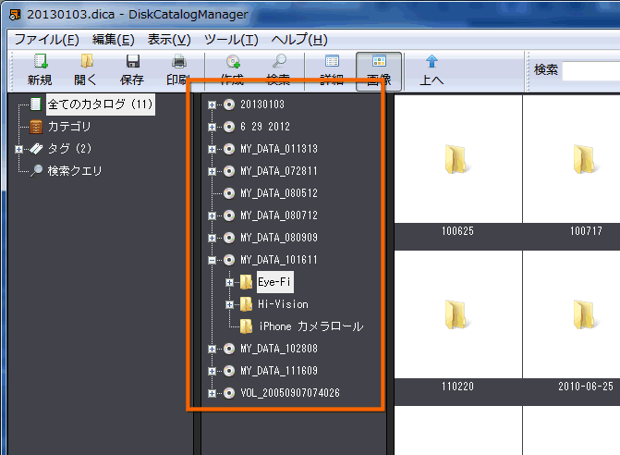This screenshot has width=620, height=455.
Task: Click the 上へ (Up) arrow icon
Action: (x=432, y=61)
